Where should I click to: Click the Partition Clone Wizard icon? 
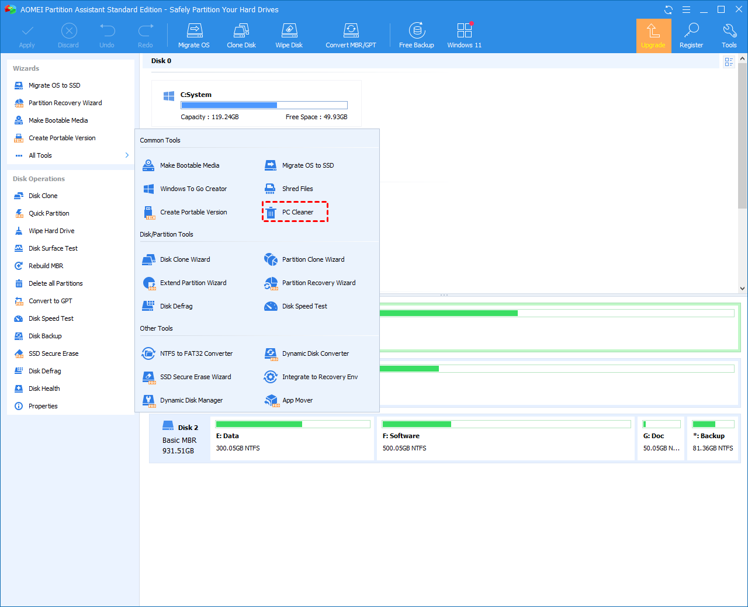[x=271, y=259]
